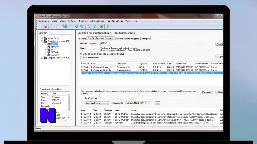
Task: Open the Administrating menu
Action: pyautogui.click(x=97, y=21)
